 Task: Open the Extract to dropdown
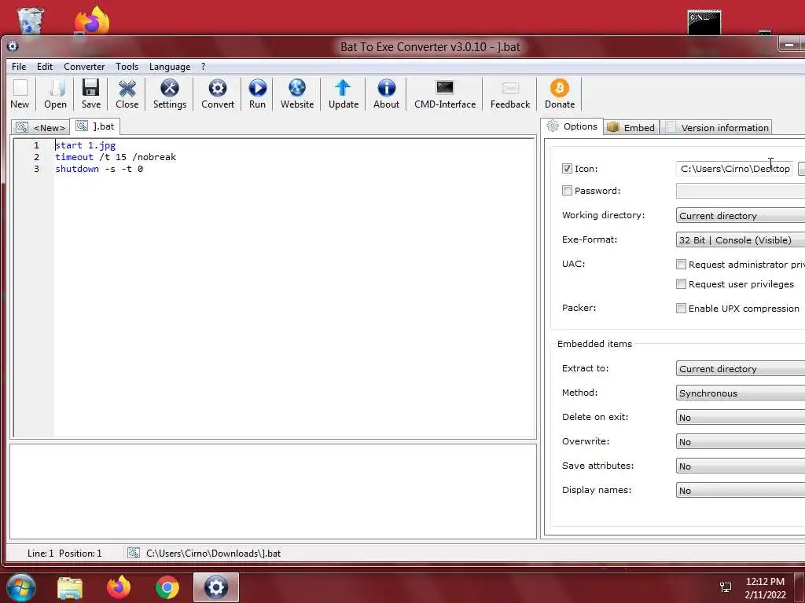pos(741,369)
